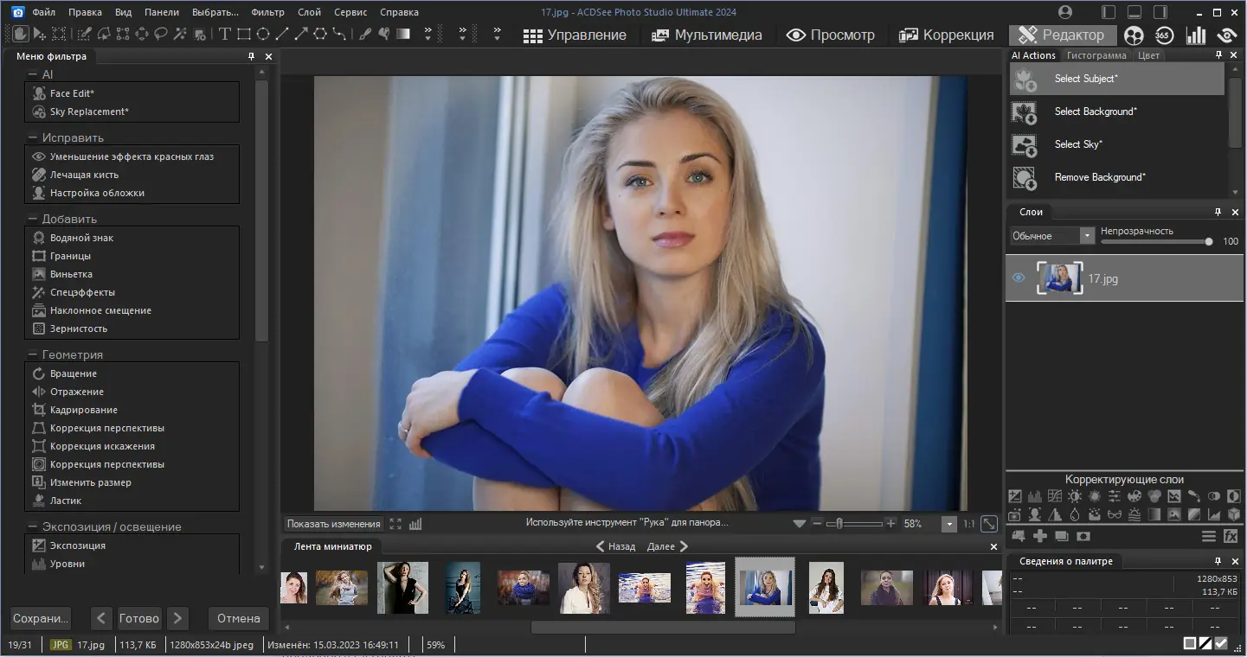
Task: Collapse the Экспозиция / освещение group
Action: click(x=32, y=526)
